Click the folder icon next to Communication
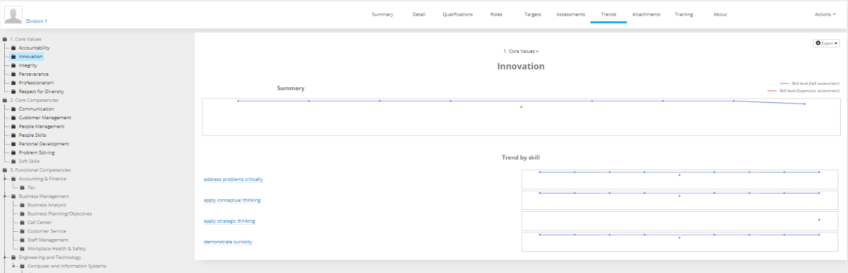 point(13,109)
